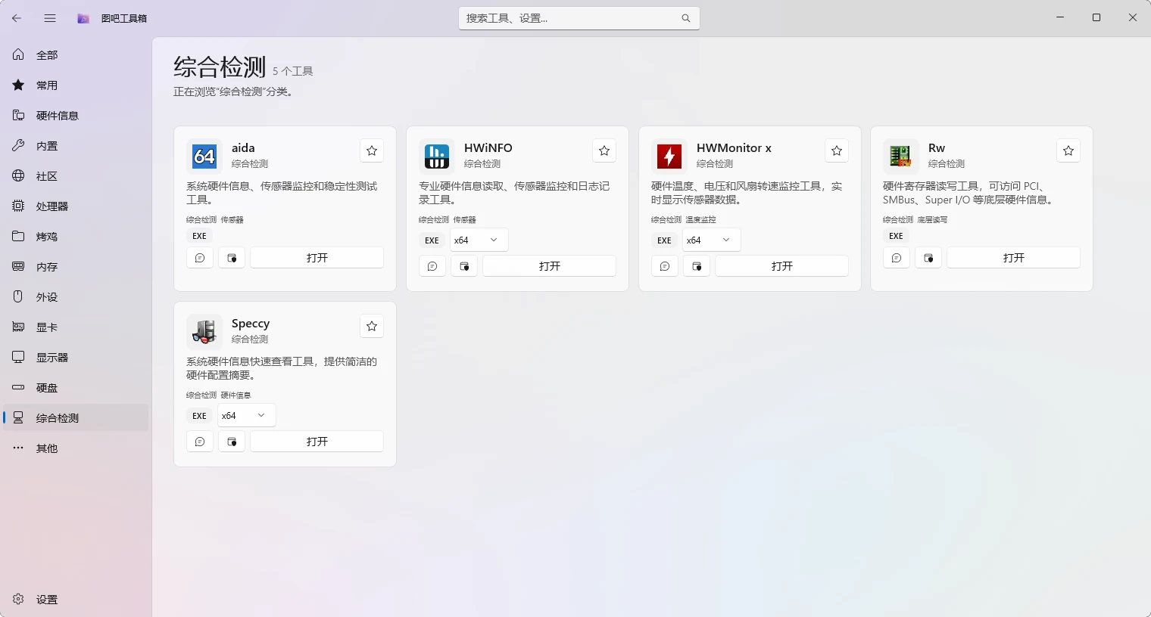Viewport: 1151px width, 617px height.
Task: Open 全部 via the home icon
Action: tap(18, 54)
